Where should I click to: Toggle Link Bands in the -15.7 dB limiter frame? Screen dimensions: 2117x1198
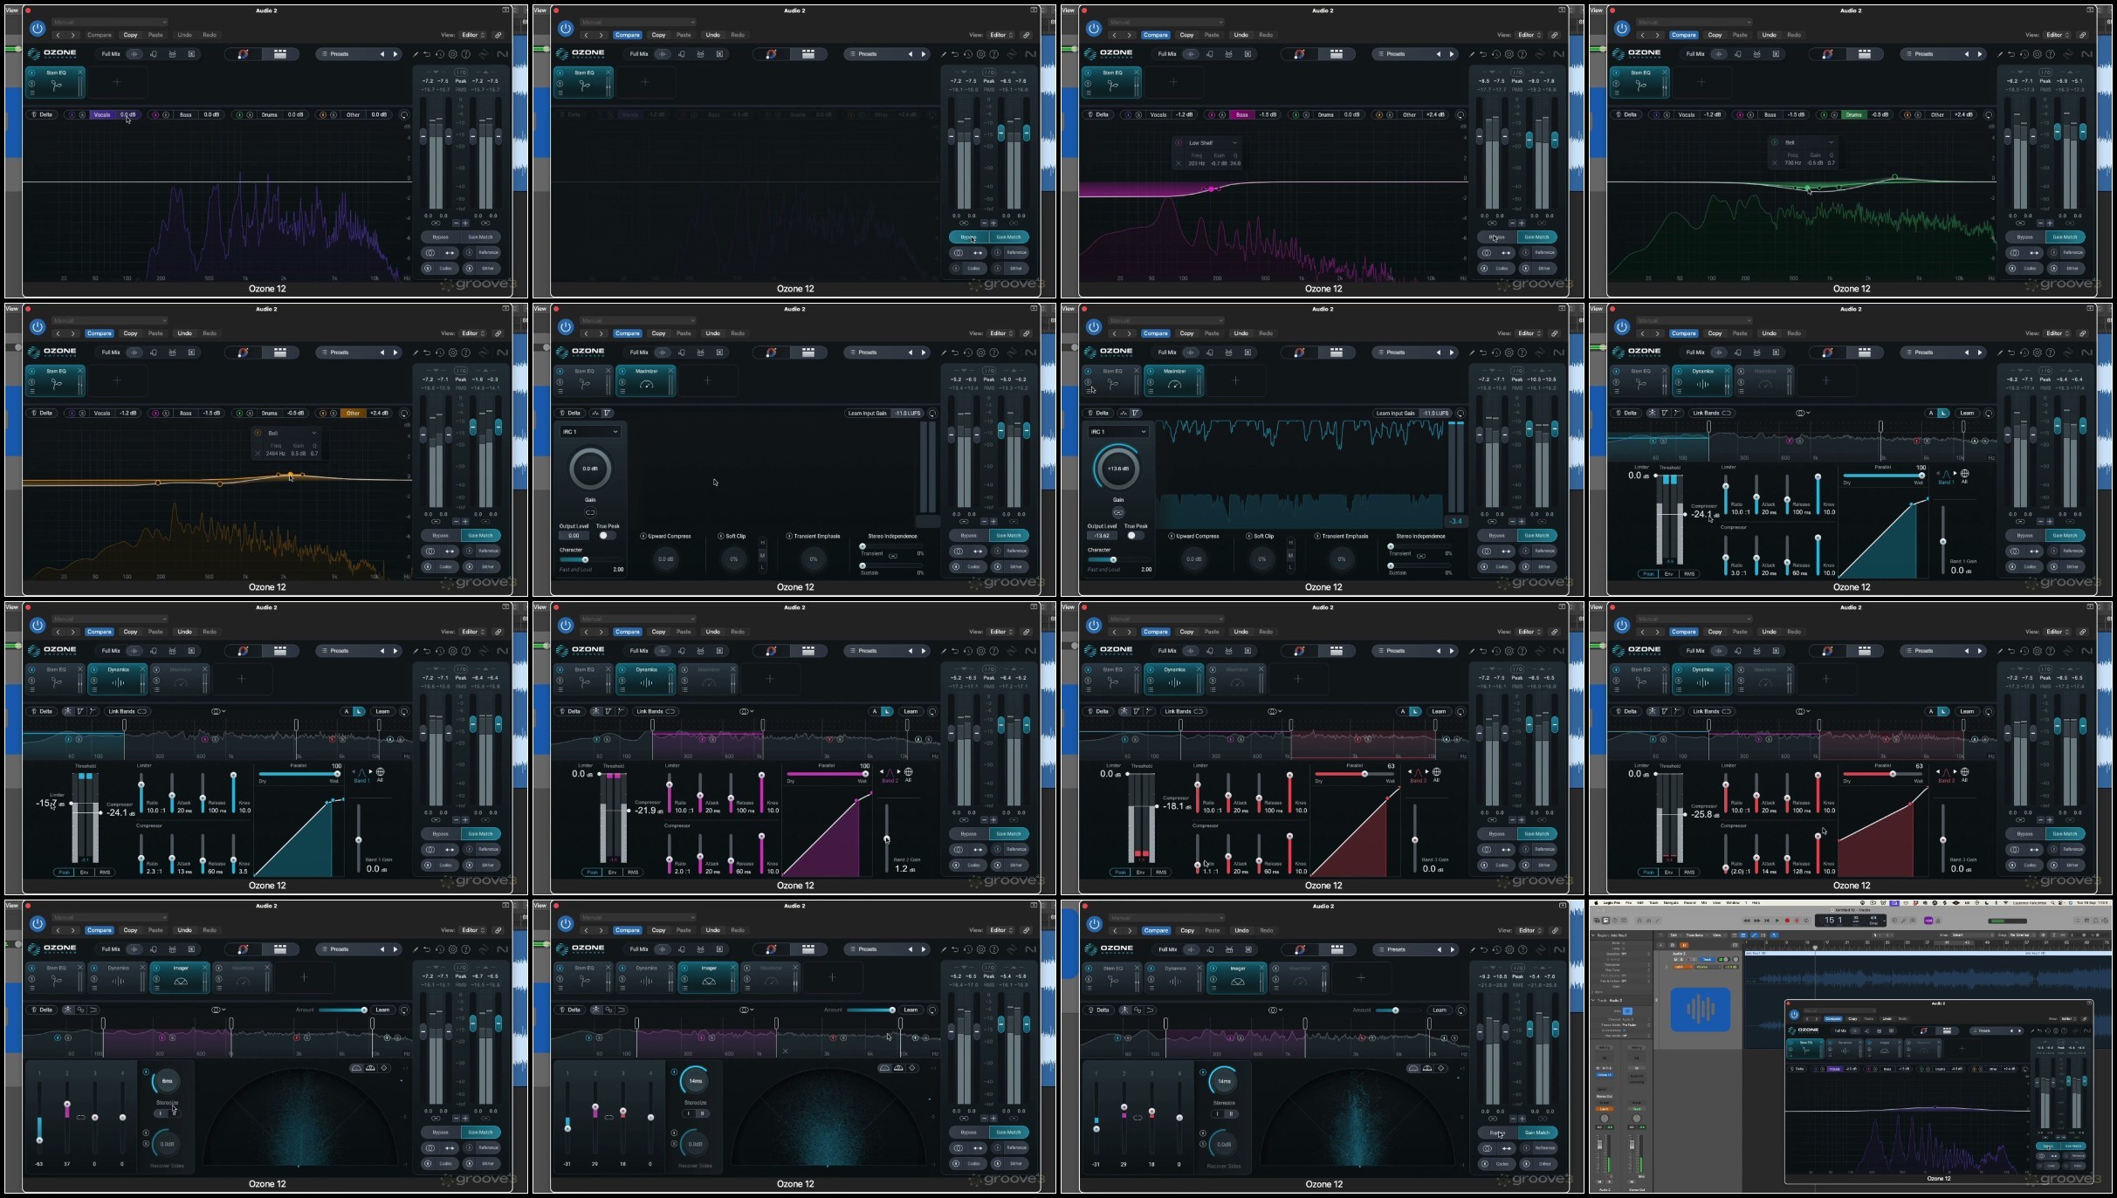click(x=127, y=712)
